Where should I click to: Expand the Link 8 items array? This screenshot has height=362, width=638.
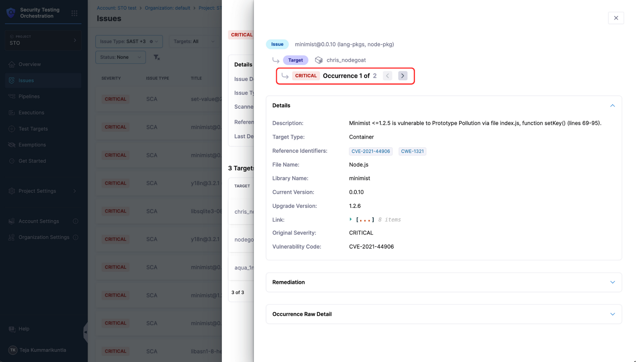351,219
